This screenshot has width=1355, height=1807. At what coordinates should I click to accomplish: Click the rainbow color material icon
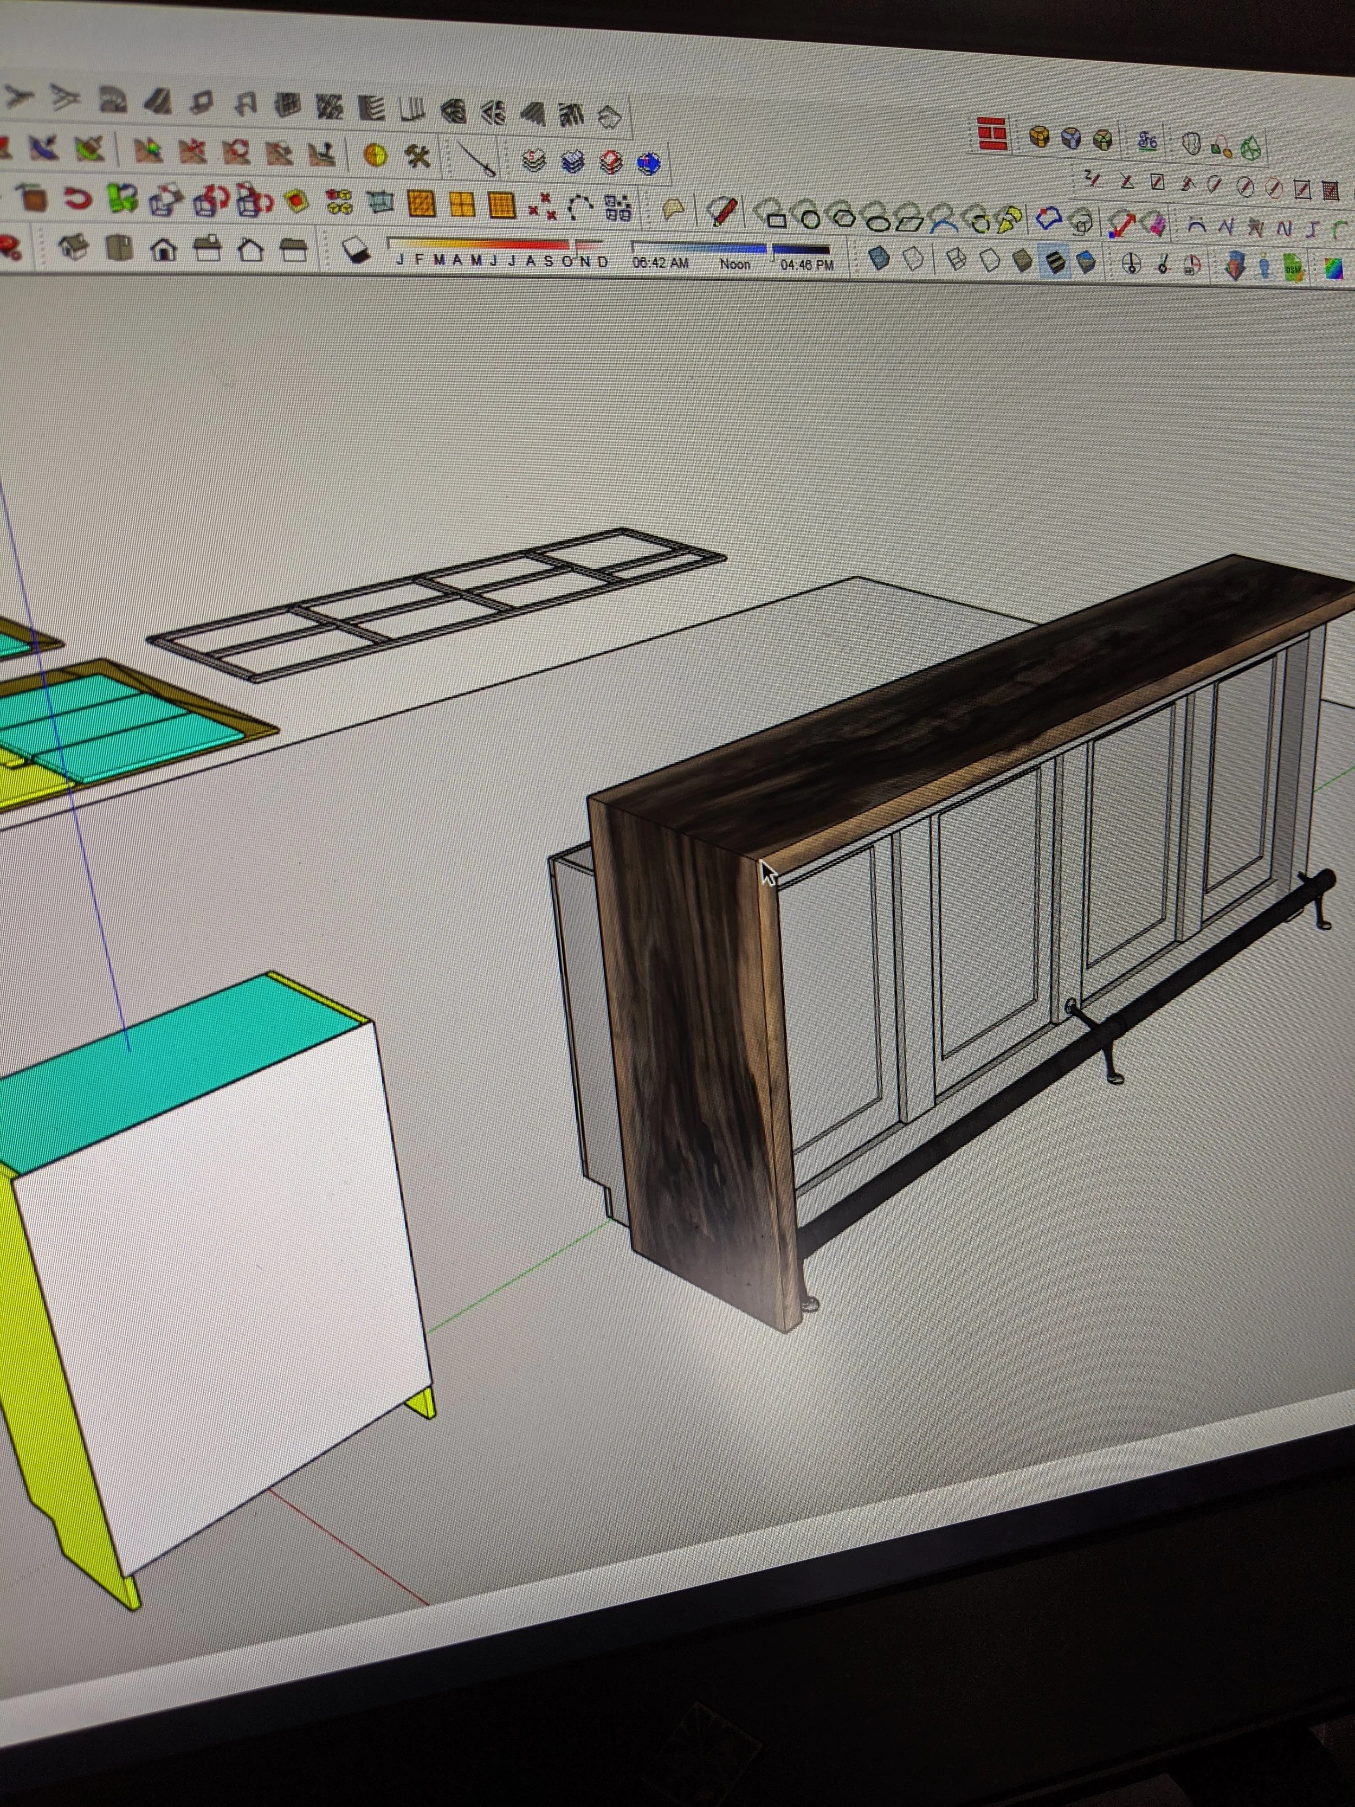pos(1333,269)
